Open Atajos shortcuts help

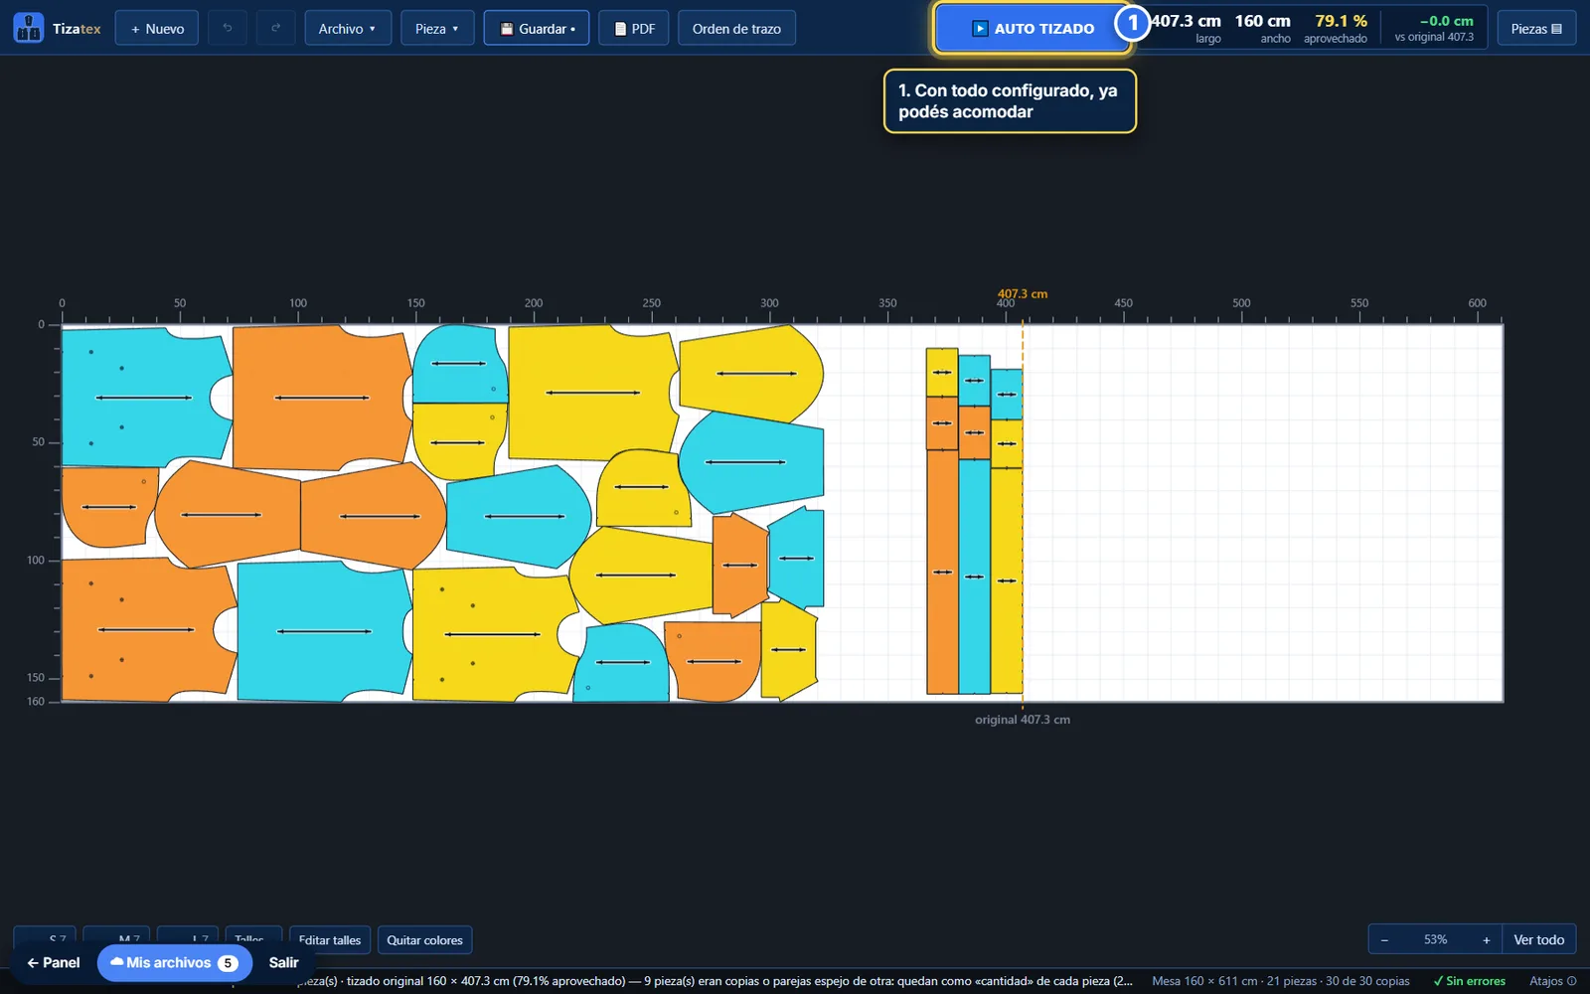point(1552,981)
